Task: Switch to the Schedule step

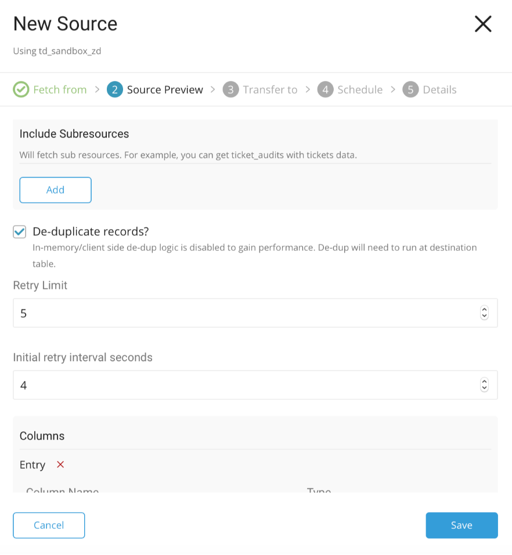Action: 360,89
